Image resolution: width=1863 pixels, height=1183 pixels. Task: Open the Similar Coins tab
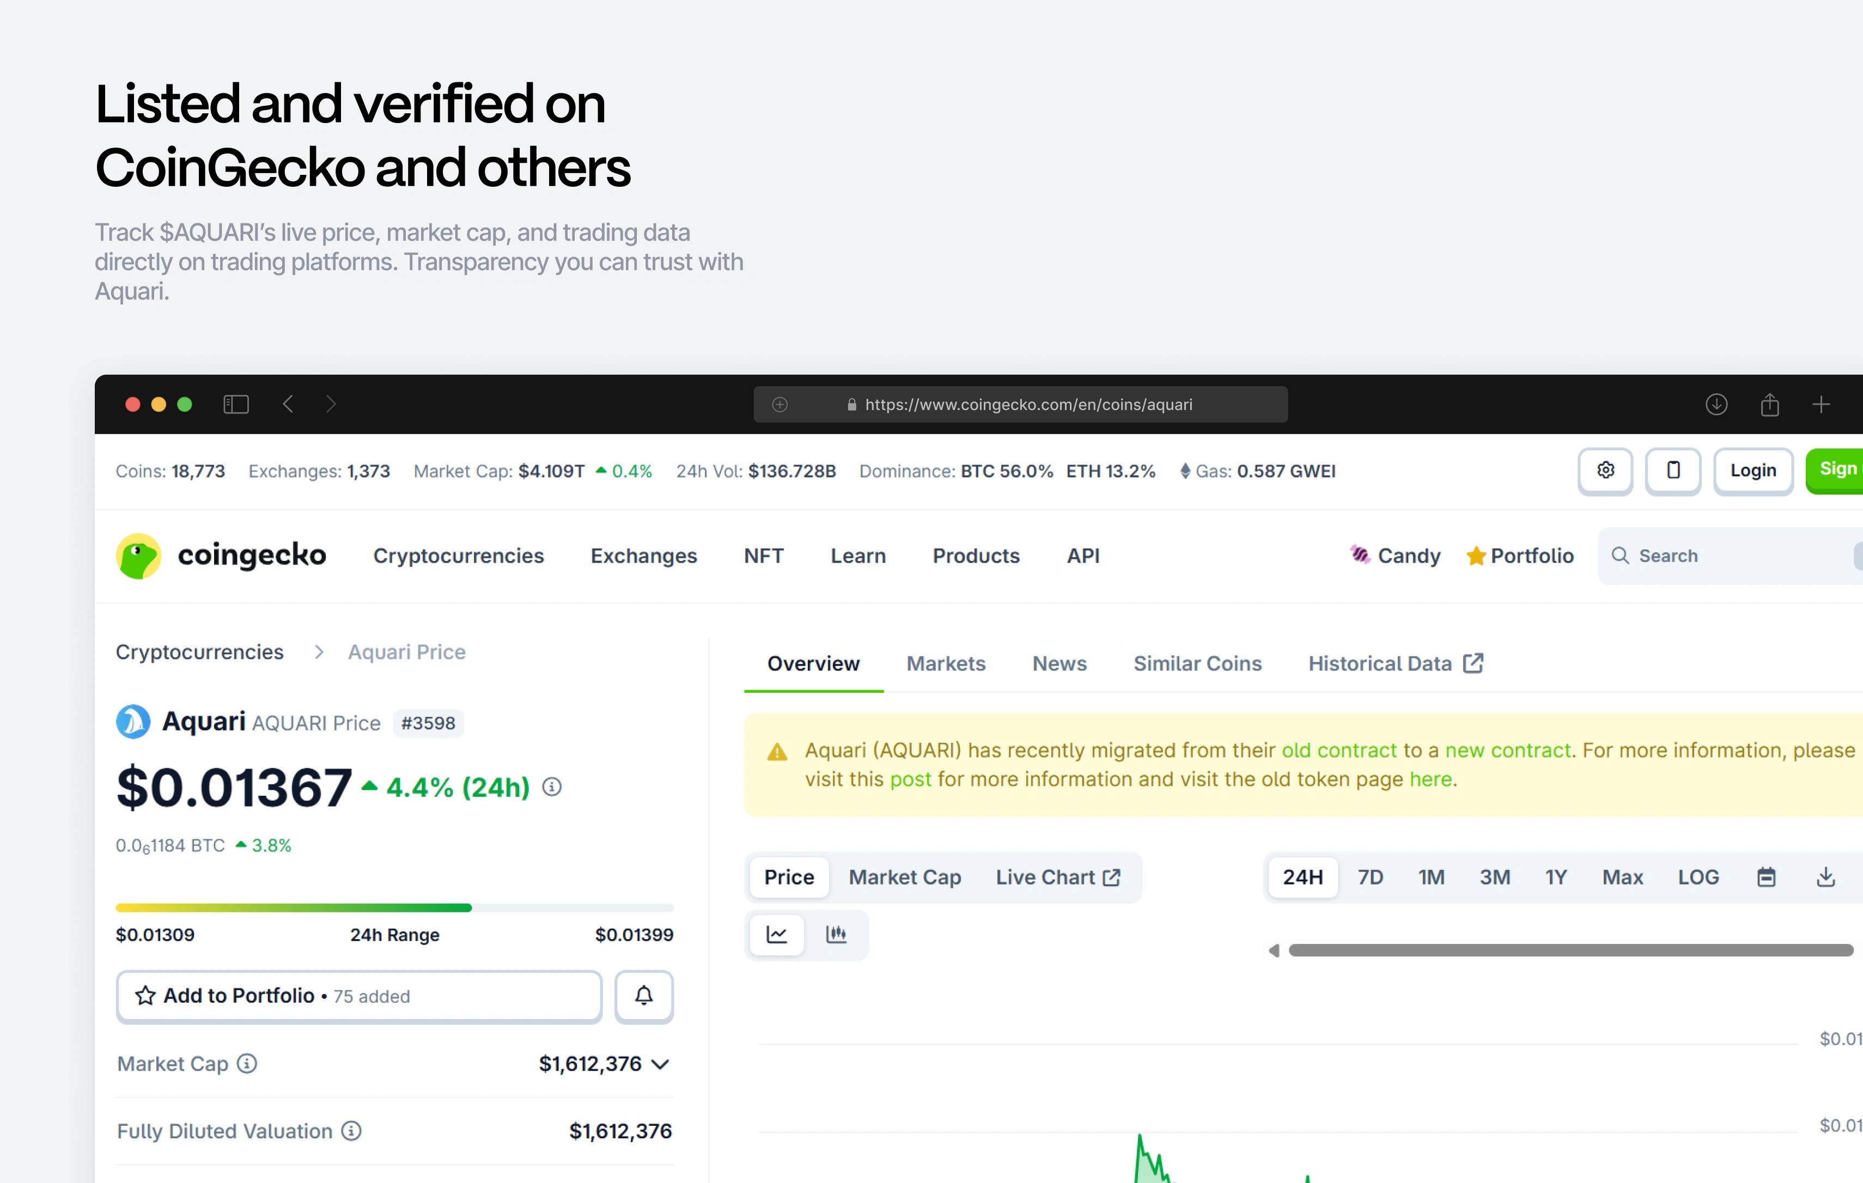click(1197, 663)
